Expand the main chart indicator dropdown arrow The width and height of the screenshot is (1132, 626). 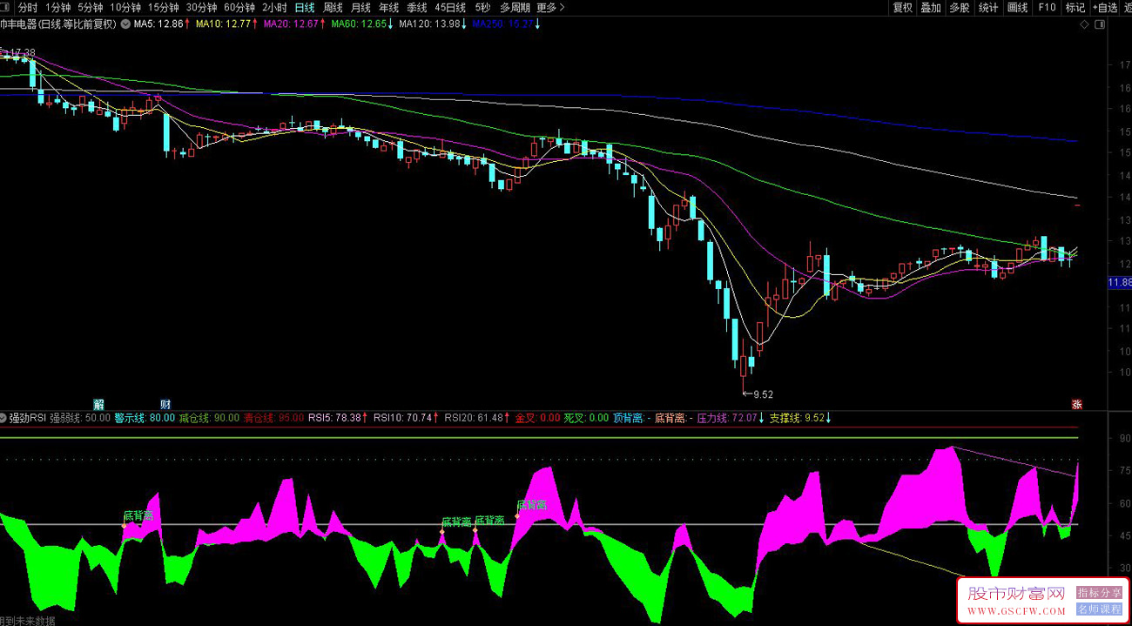pyautogui.click(x=125, y=24)
